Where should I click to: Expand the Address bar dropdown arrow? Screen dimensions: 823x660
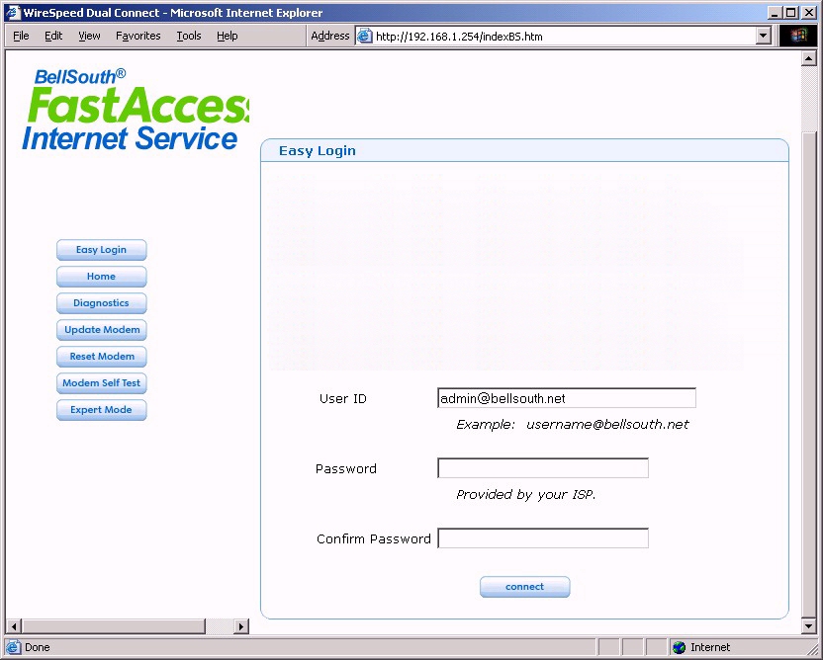[x=764, y=37]
